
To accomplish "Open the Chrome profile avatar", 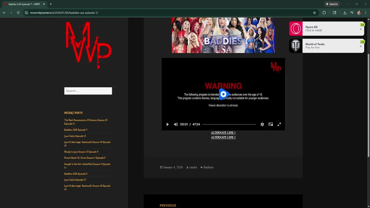I will [x=359, y=13].
